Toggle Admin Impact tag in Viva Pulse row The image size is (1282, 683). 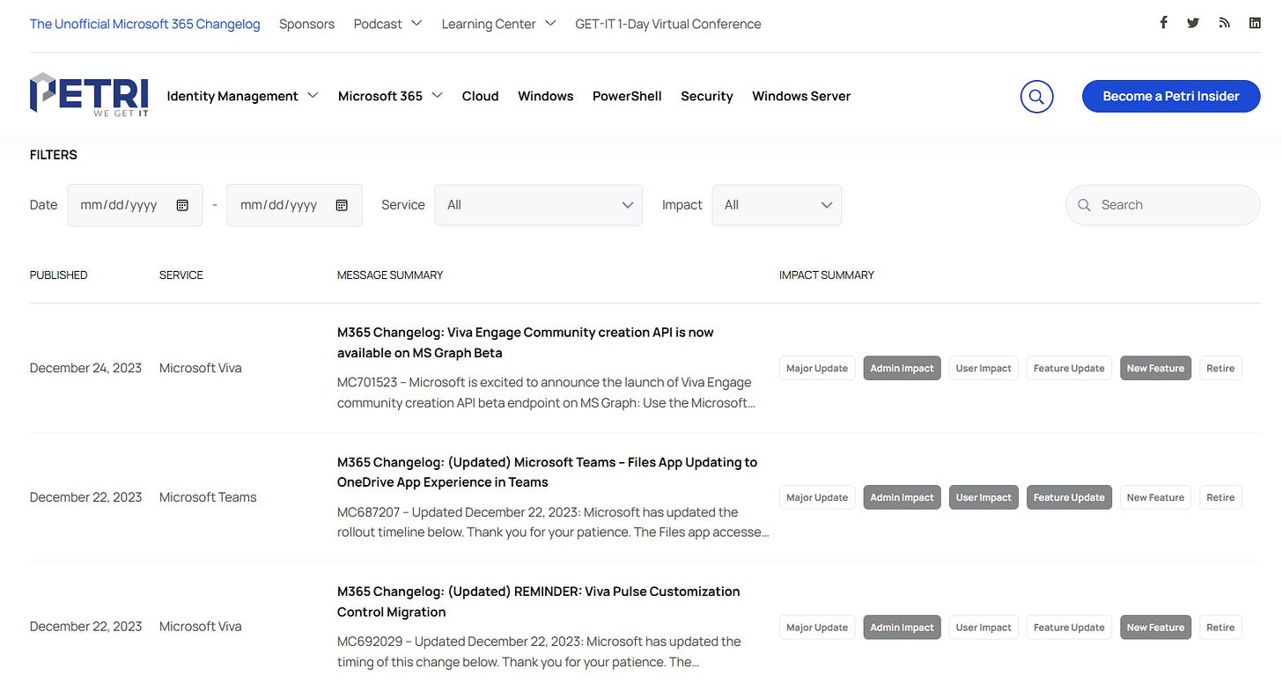902,628
